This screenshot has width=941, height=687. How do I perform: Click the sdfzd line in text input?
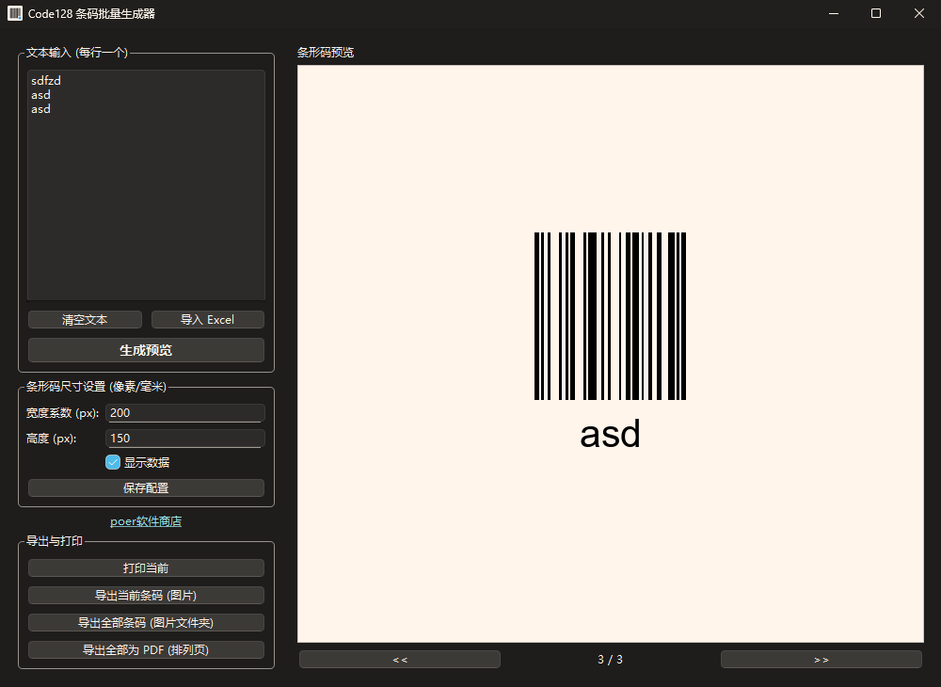pyautogui.click(x=46, y=80)
